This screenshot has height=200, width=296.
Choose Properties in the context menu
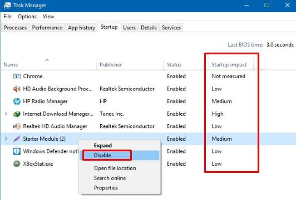pos(120,188)
